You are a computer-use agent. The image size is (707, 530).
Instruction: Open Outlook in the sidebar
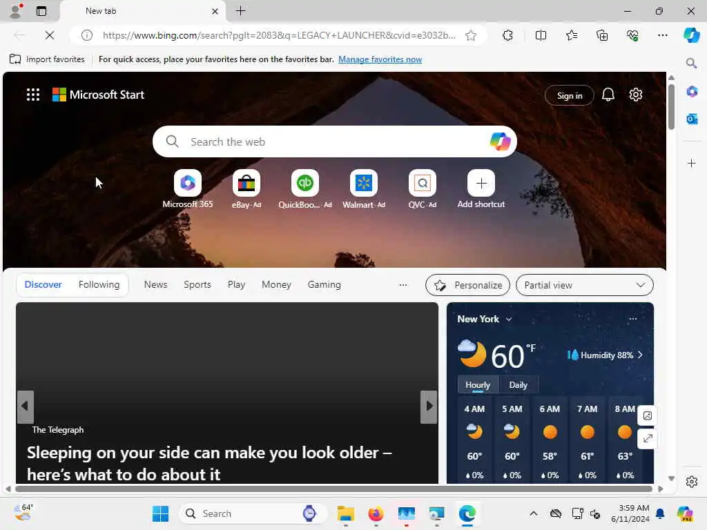(692, 119)
